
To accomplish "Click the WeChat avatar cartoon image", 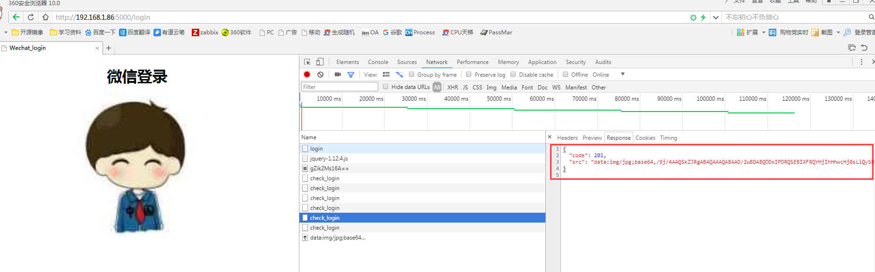I will coord(135,166).
